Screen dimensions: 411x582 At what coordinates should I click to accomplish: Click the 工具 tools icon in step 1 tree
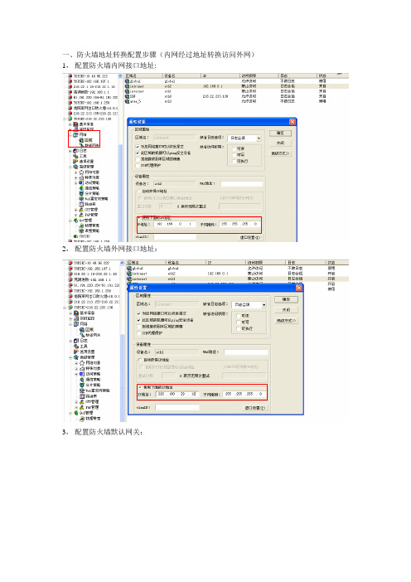[x=75, y=156]
